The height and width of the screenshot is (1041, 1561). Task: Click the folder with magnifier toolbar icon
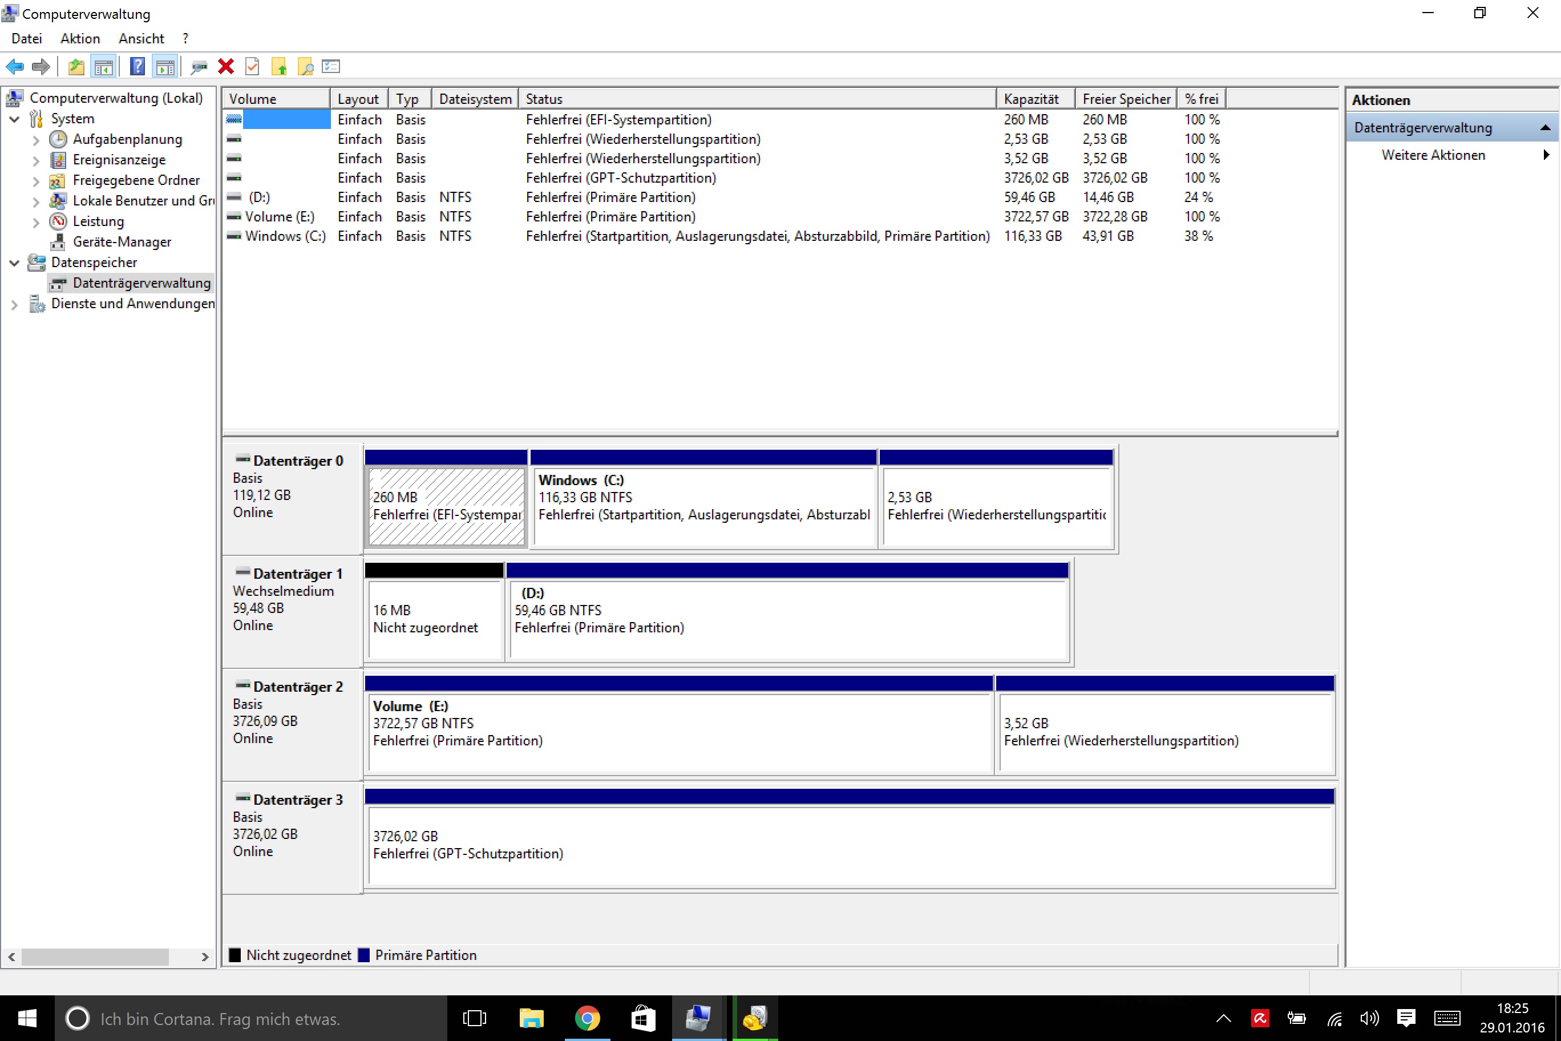[x=305, y=66]
